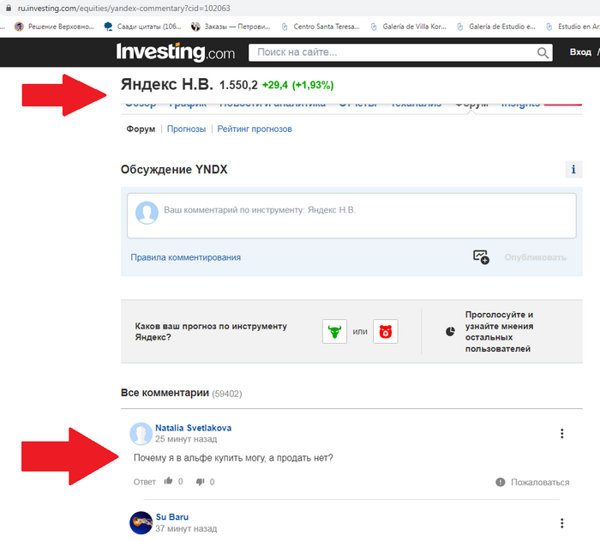Screen dimensions: 600x542
Task: Click the price value 1.550,2
Action: (238, 85)
